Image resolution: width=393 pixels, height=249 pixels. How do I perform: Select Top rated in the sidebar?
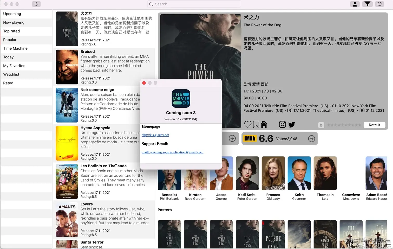pyautogui.click(x=26, y=31)
